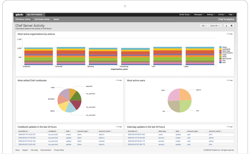Select the client legend swatch
This screenshot has height=154, width=250.
(220, 47)
